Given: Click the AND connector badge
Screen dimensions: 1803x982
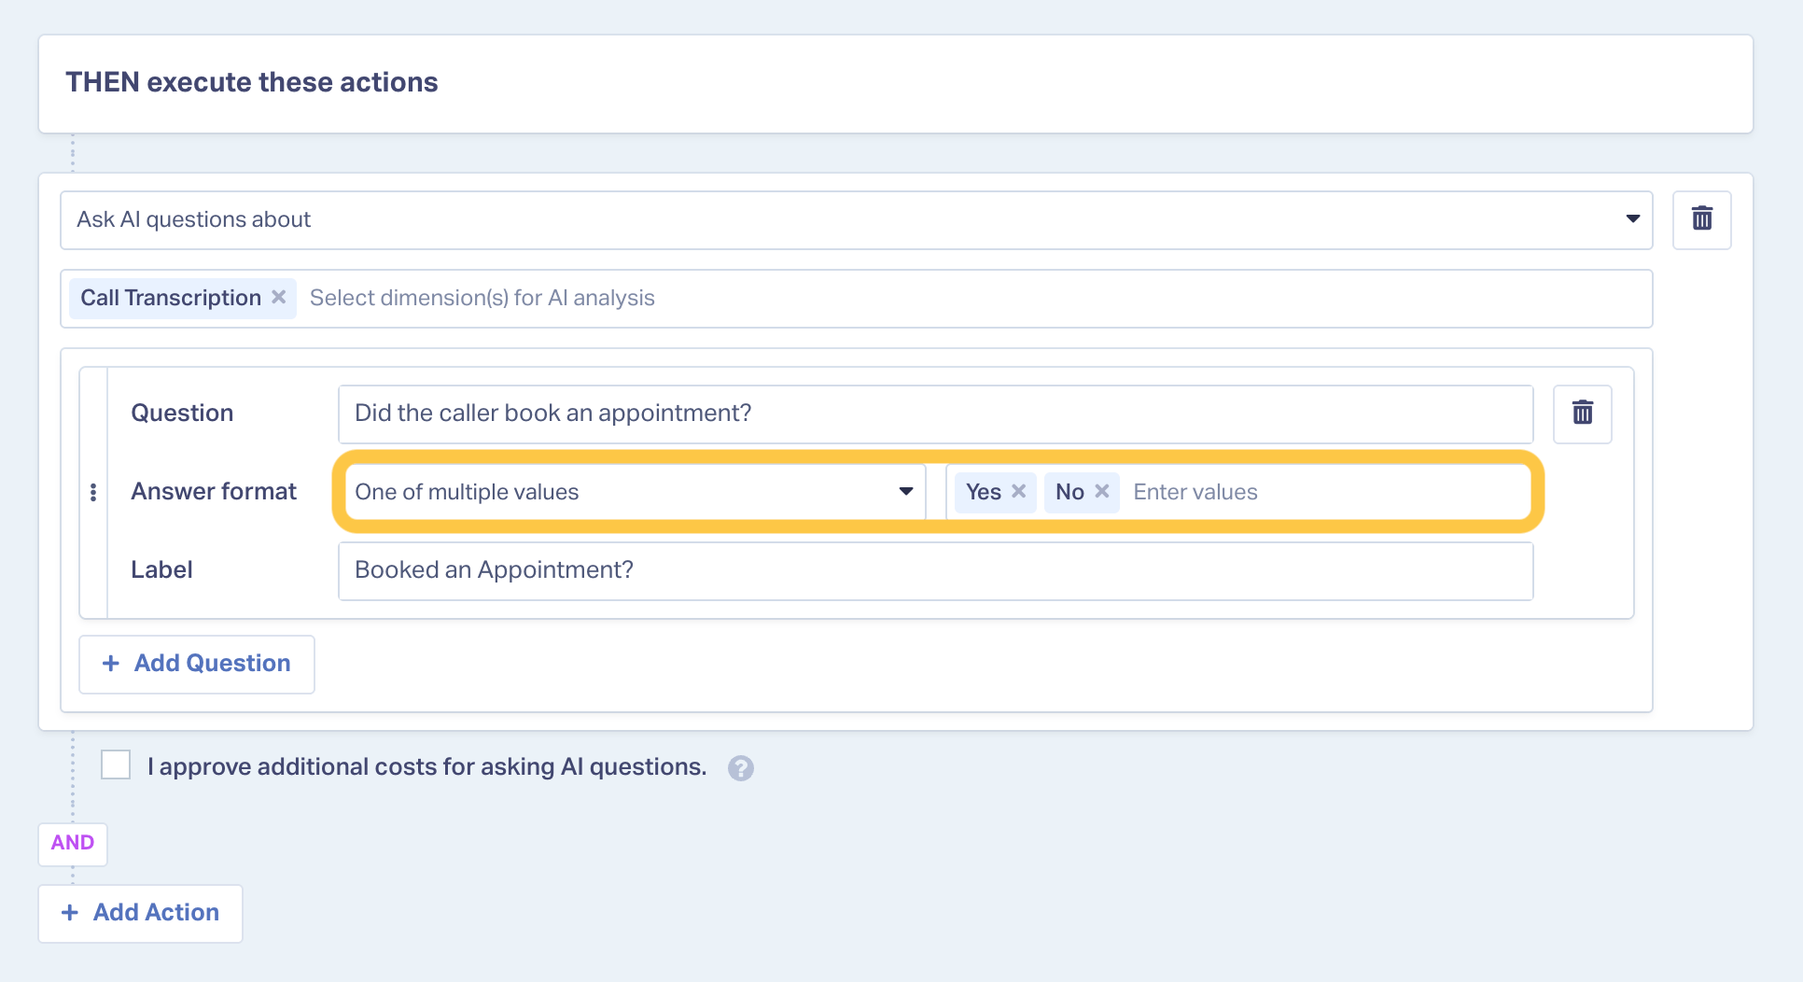Looking at the screenshot, I should tap(73, 843).
